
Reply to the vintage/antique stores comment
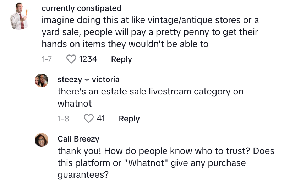pyautogui.click(x=121, y=59)
